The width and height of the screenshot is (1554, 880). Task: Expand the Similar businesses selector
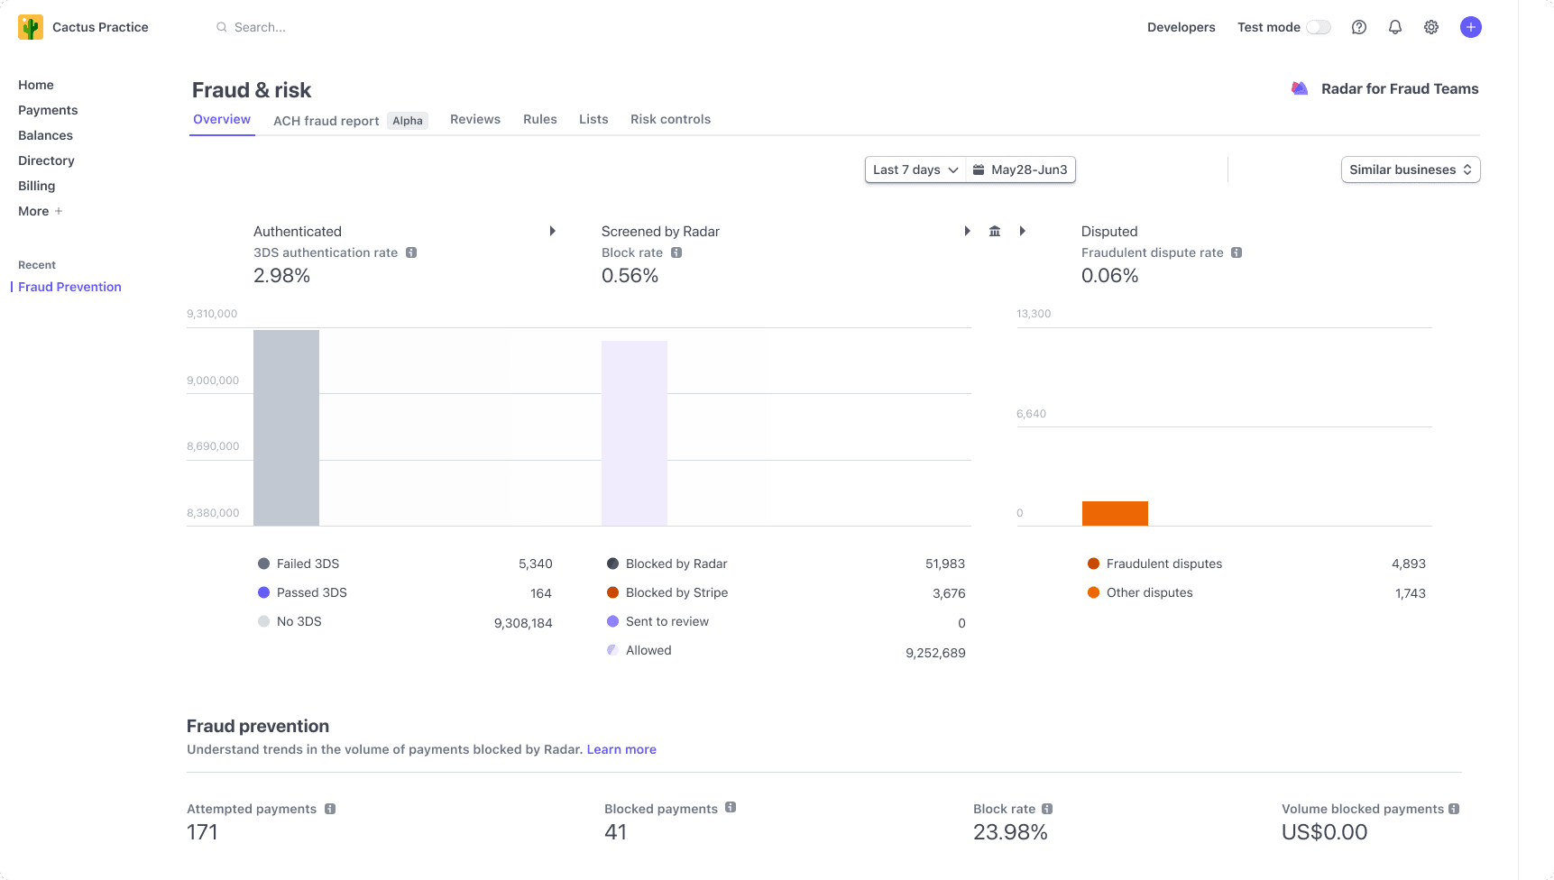tap(1410, 170)
